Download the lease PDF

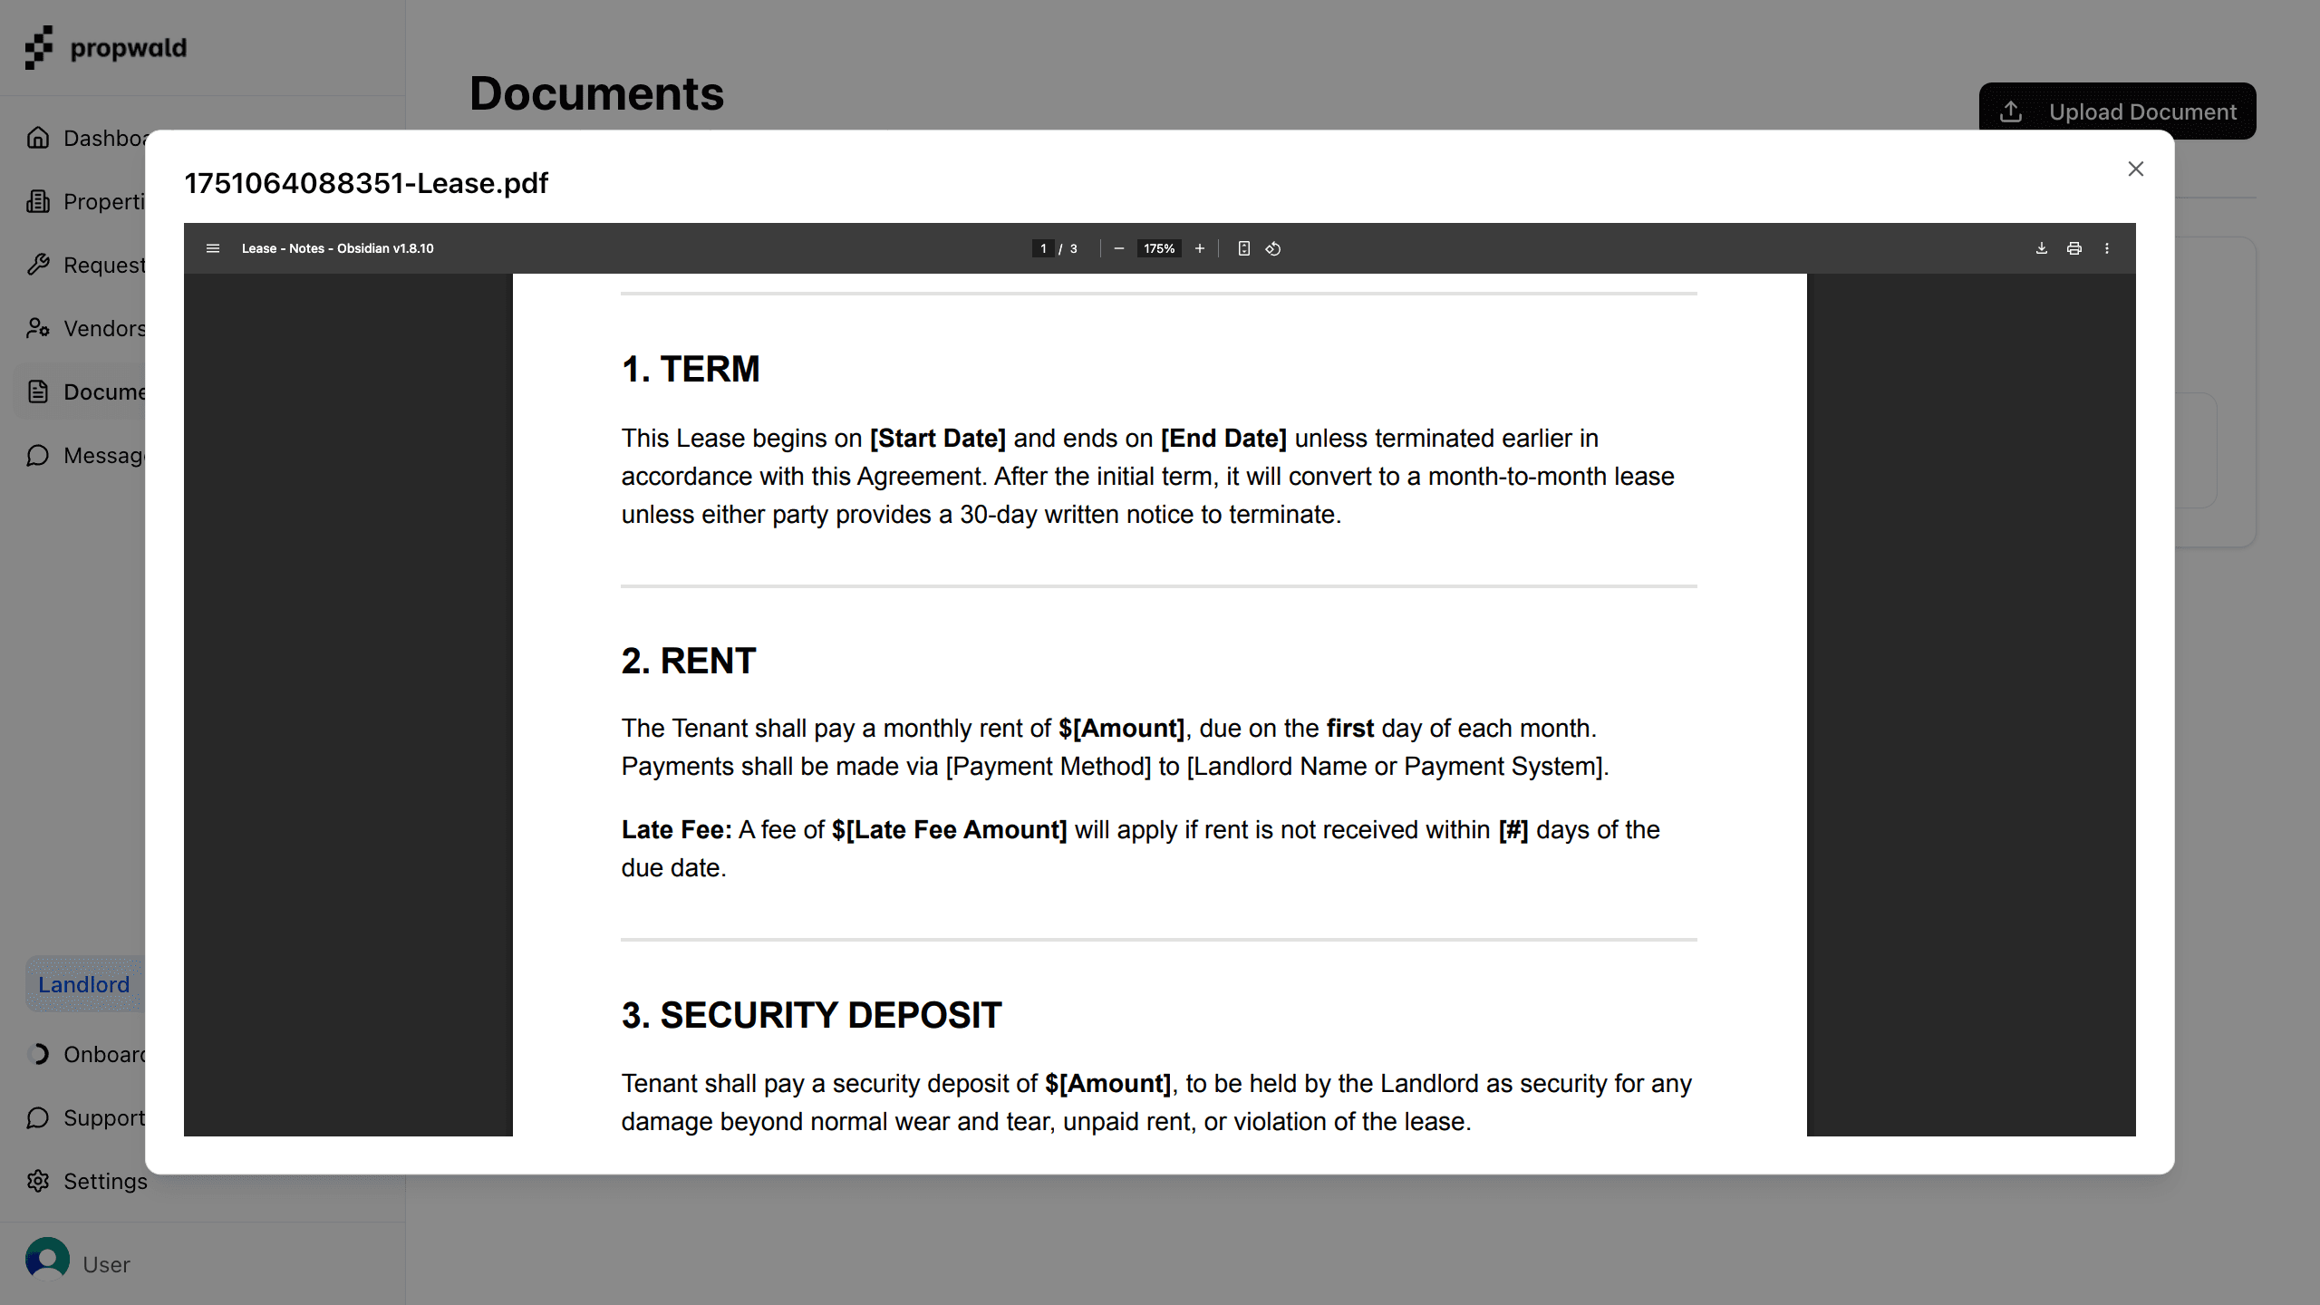(2041, 247)
